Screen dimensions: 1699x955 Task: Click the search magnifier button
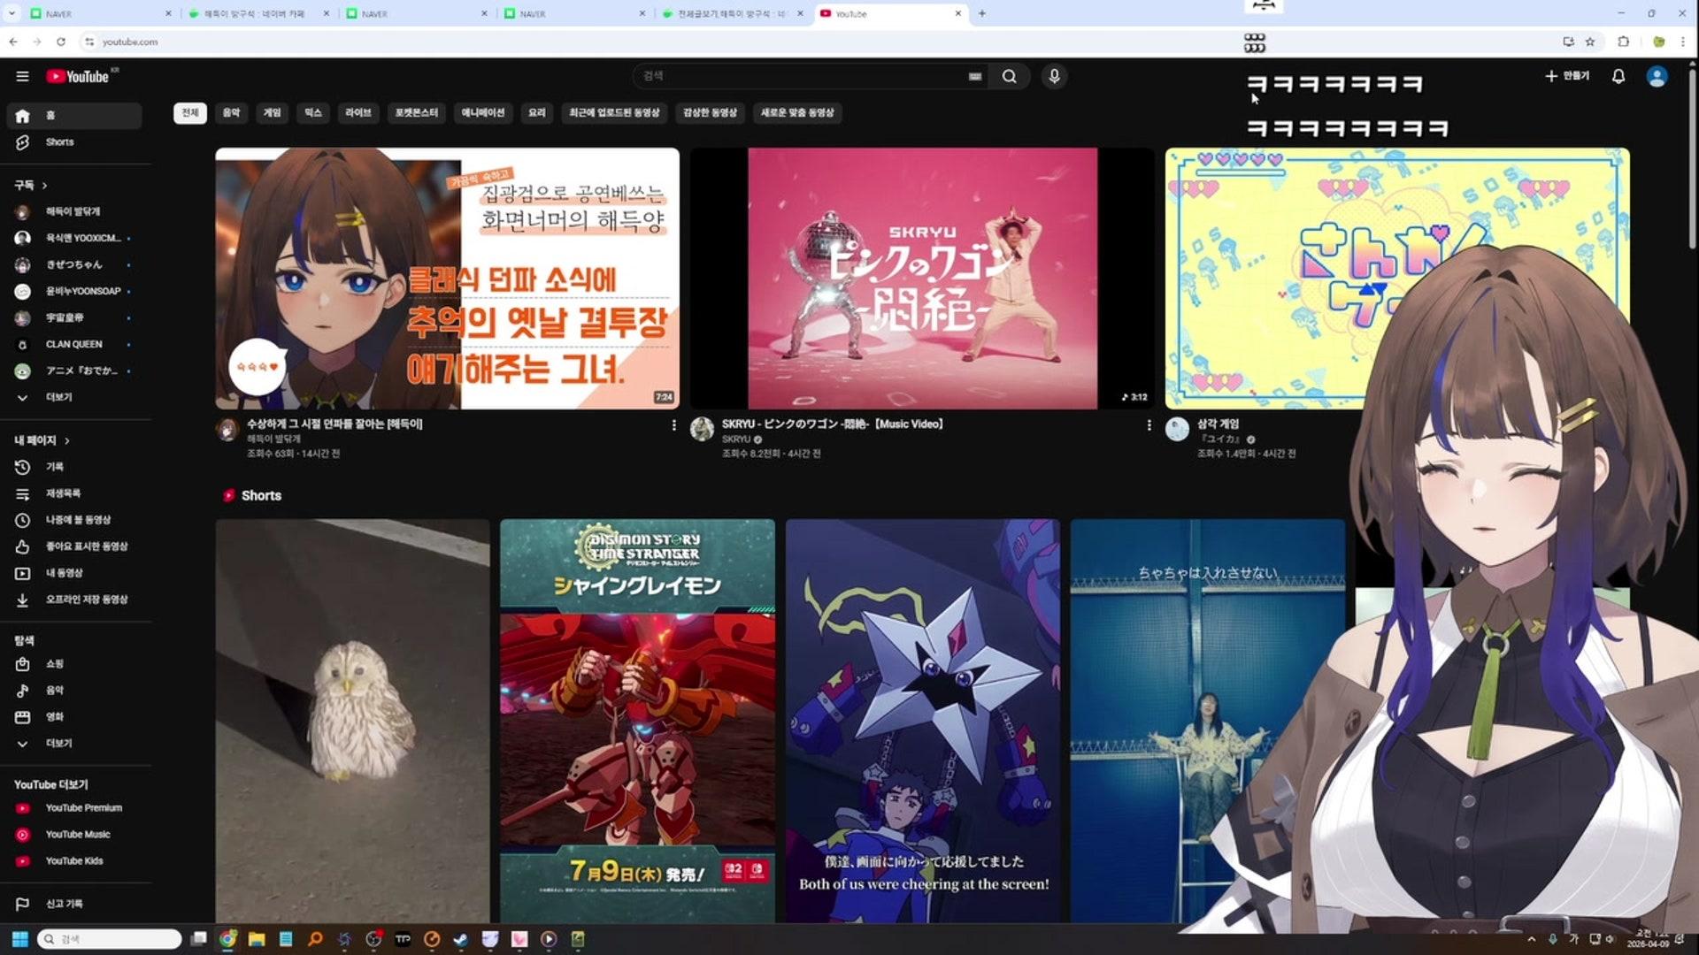(x=1009, y=76)
